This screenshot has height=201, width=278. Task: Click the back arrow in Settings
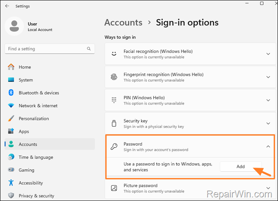coord(7,6)
